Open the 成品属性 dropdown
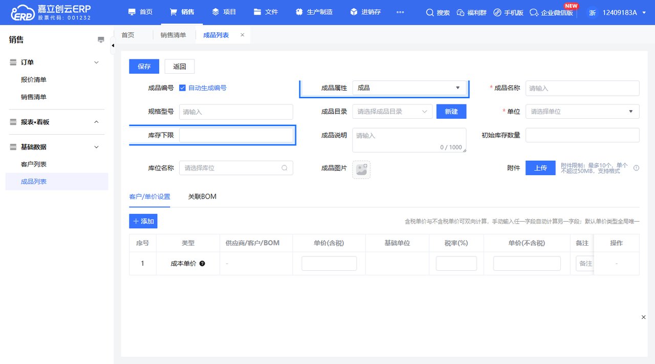Screen dimensions: 655x364 click(409, 88)
